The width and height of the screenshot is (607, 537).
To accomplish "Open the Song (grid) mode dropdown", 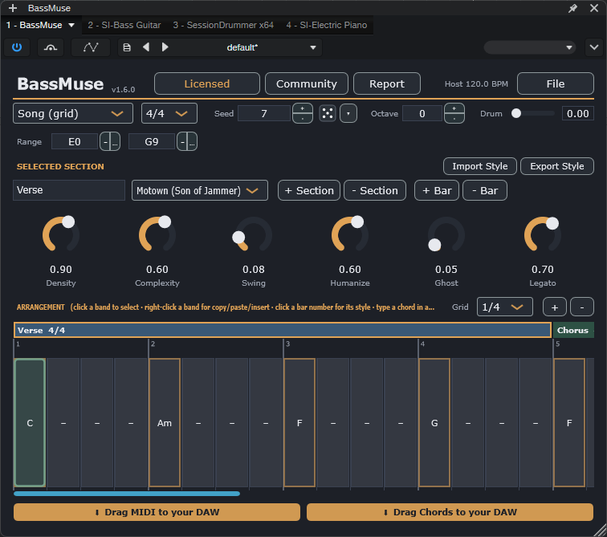I will tap(73, 113).
